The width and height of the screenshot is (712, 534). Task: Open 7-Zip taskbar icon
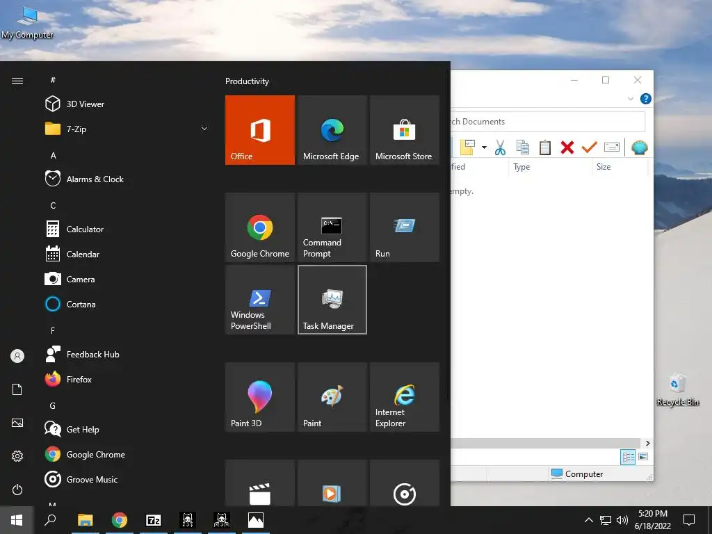click(154, 520)
